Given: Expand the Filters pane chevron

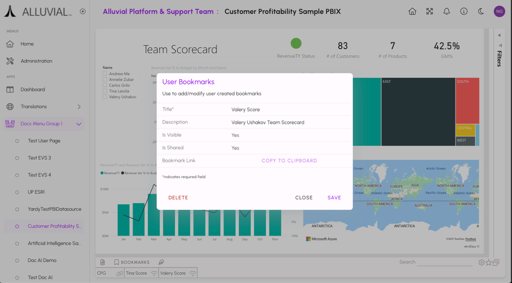Looking at the screenshot, I should pyautogui.click(x=499, y=35).
